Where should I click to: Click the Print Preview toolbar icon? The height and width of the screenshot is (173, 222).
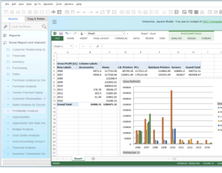6,12
